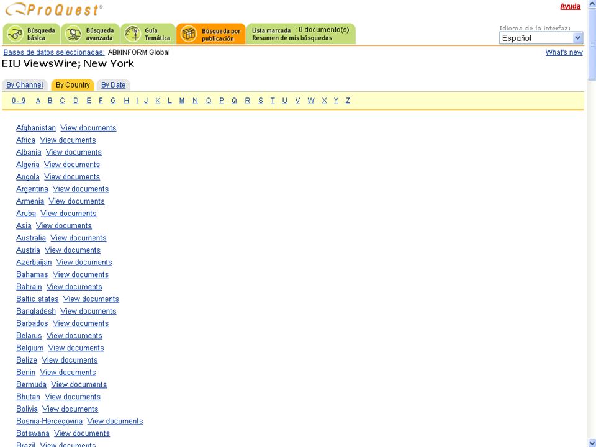
Task: View documents for Afghanistan
Action: (x=88, y=128)
